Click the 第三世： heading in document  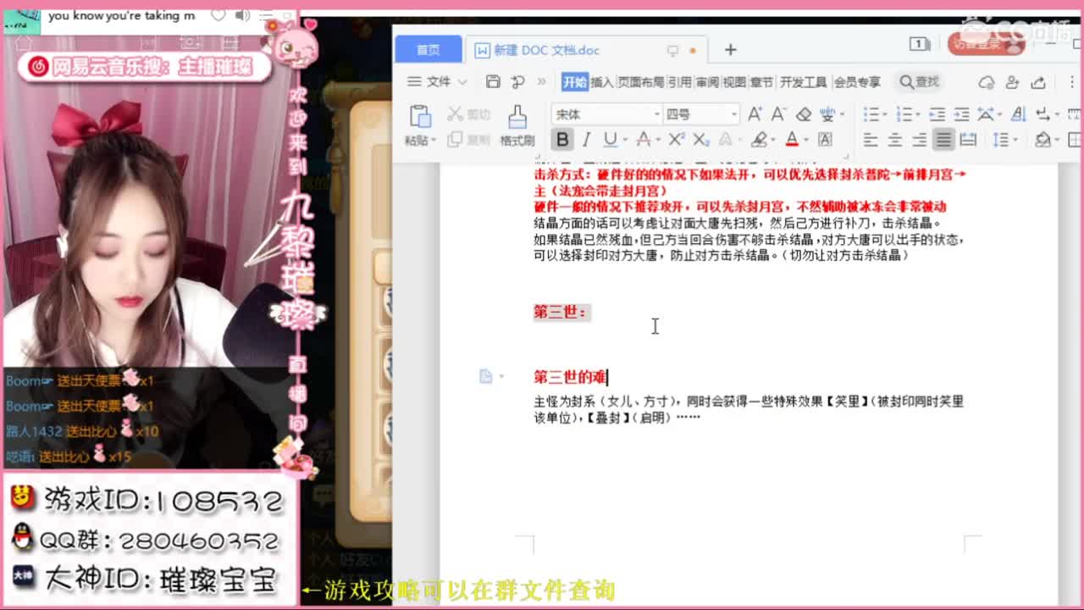point(561,312)
